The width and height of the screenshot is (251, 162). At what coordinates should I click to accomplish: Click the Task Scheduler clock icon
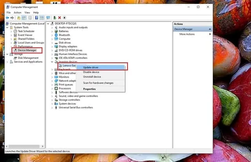15,31
